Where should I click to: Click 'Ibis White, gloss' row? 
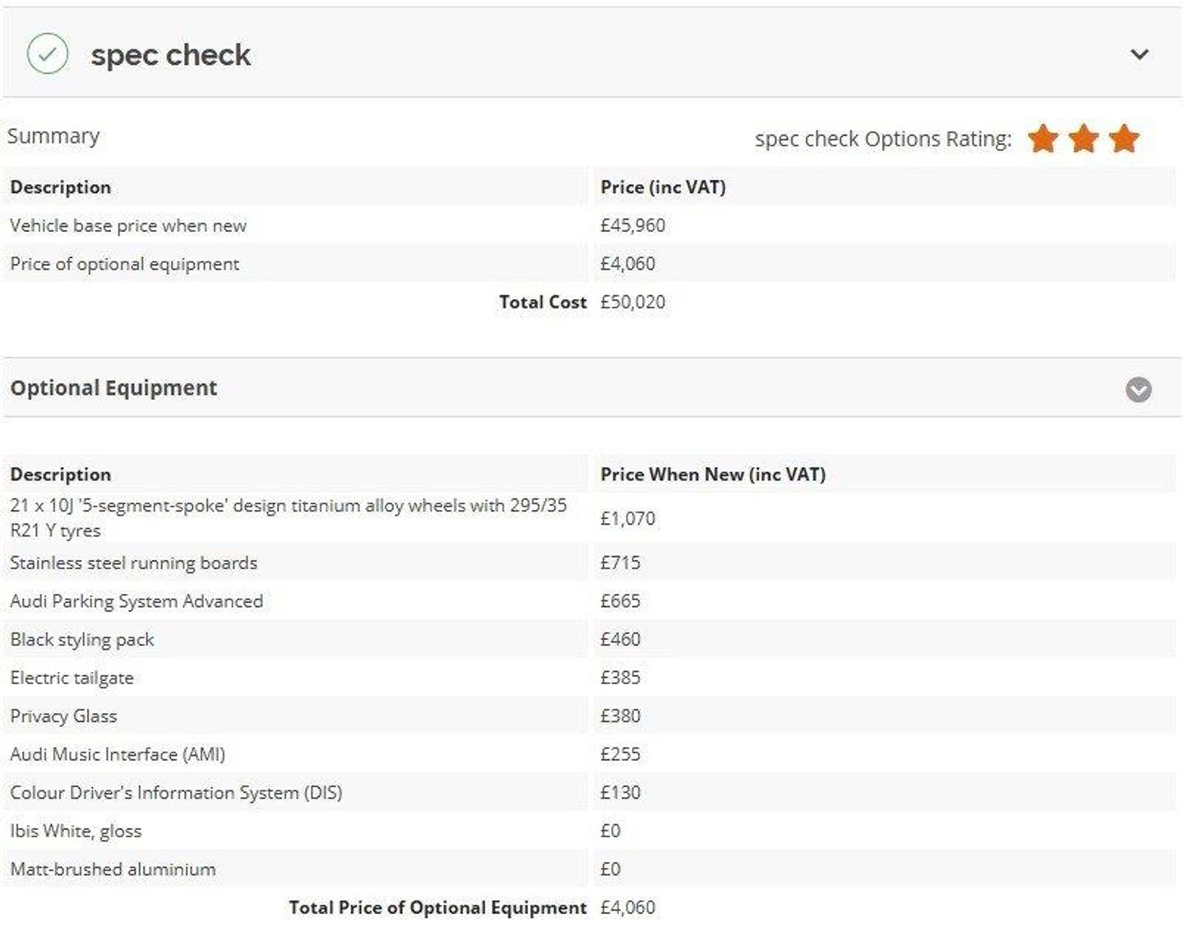pyautogui.click(x=590, y=831)
